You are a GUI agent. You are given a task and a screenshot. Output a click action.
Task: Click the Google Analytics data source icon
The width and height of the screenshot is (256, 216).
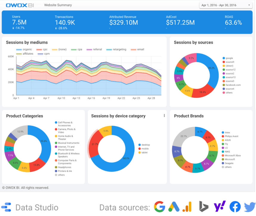[x=187, y=207]
